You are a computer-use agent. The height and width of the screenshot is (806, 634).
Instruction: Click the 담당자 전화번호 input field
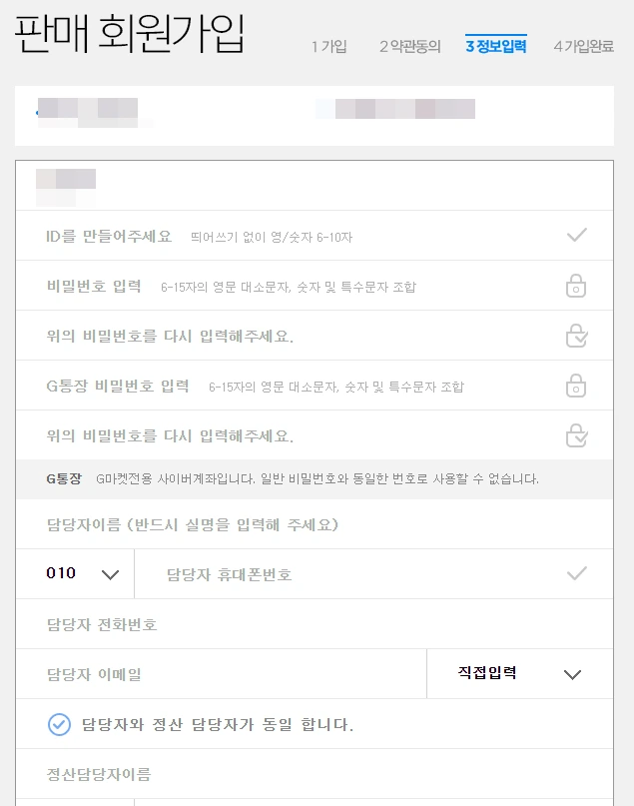pyautogui.click(x=315, y=624)
